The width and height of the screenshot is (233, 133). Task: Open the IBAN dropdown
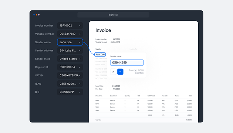pyautogui.click(x=70, y=84)
